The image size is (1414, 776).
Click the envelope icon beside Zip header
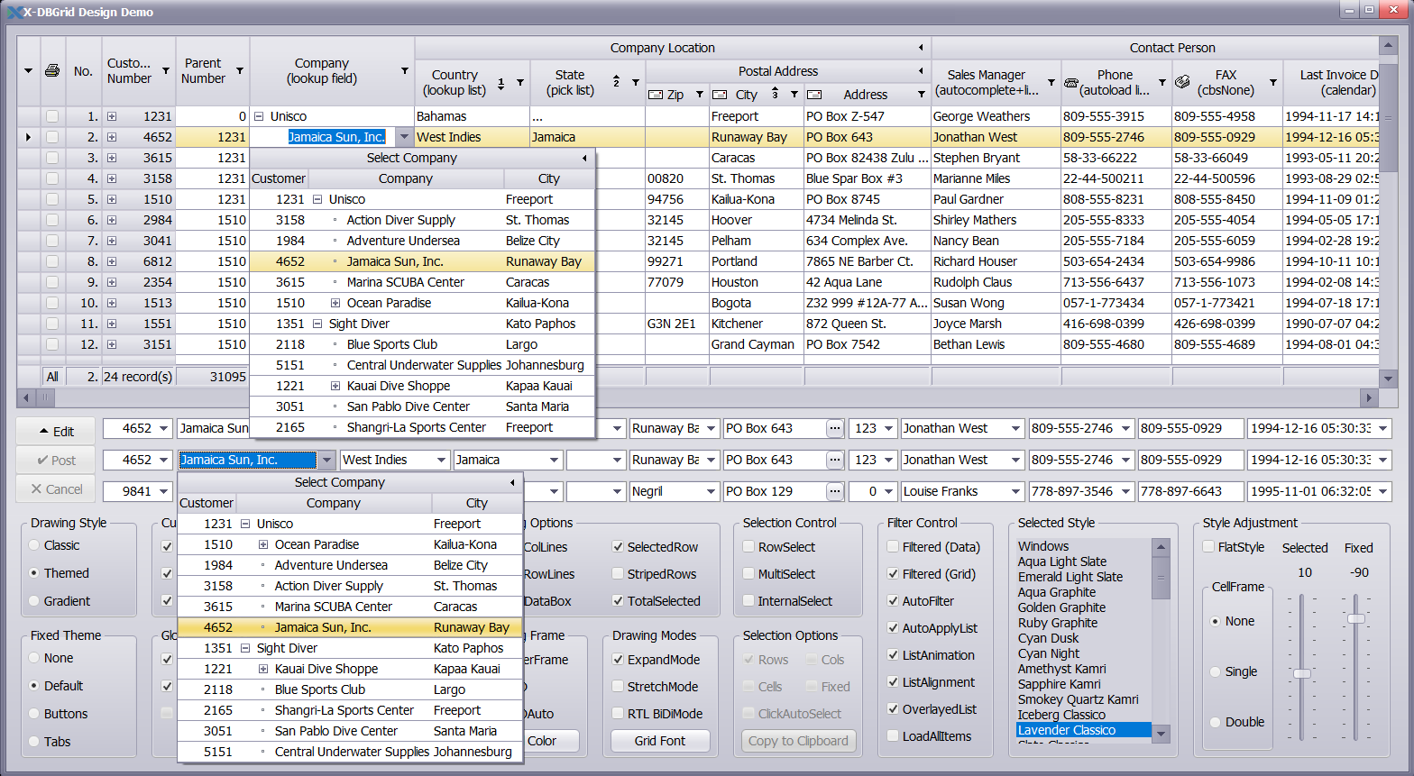[656, 95]
